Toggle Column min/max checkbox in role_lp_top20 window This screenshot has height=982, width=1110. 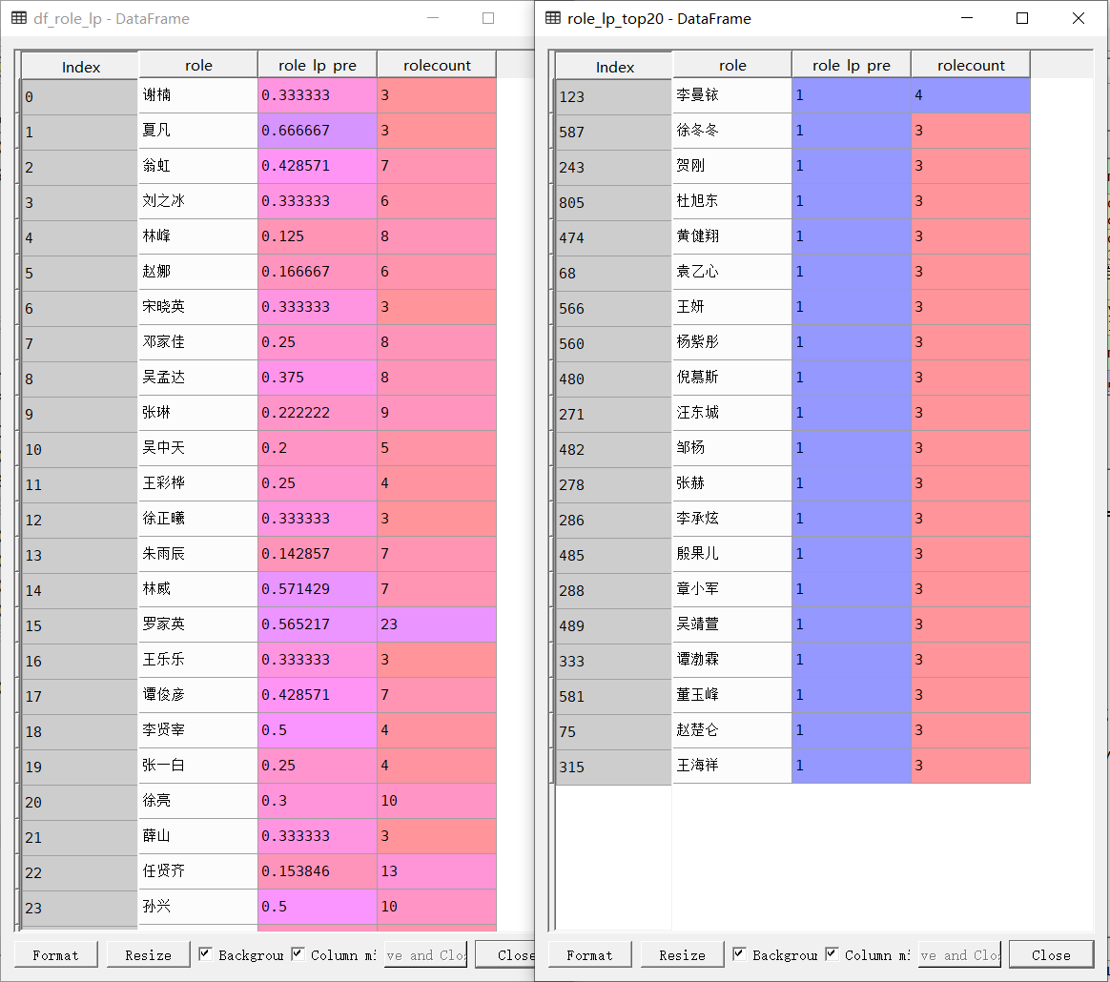point(832,953)
